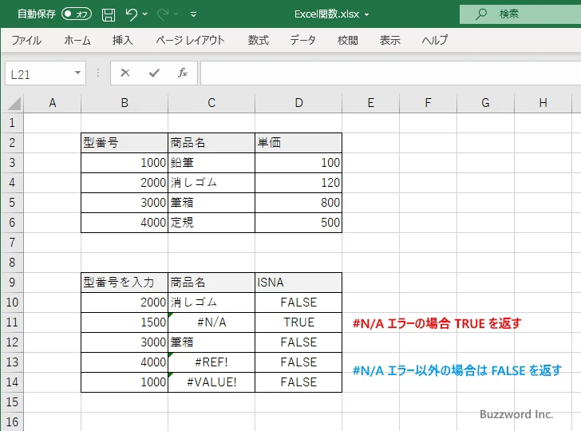Image resolution: width=581 pixels, height=431 pixels.
Task: Select column B header
Action: 125,103
